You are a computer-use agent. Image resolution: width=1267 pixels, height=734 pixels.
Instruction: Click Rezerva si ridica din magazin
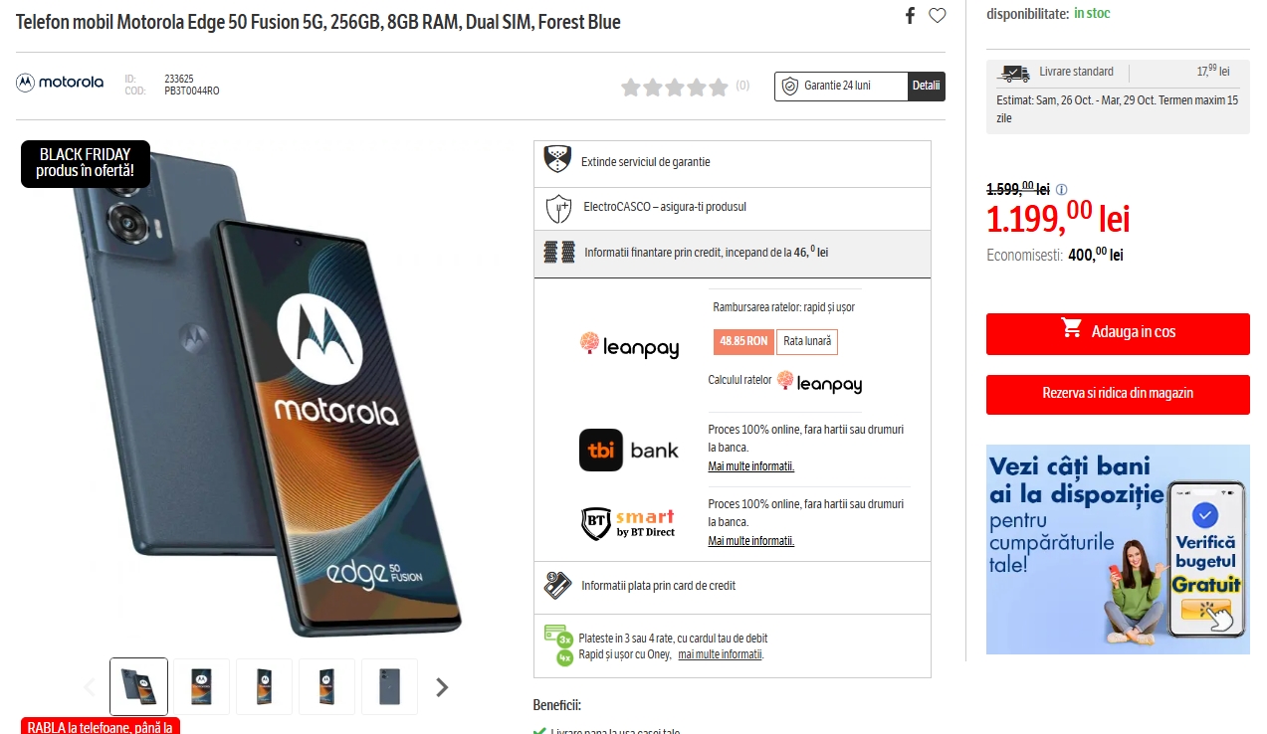1117,394
